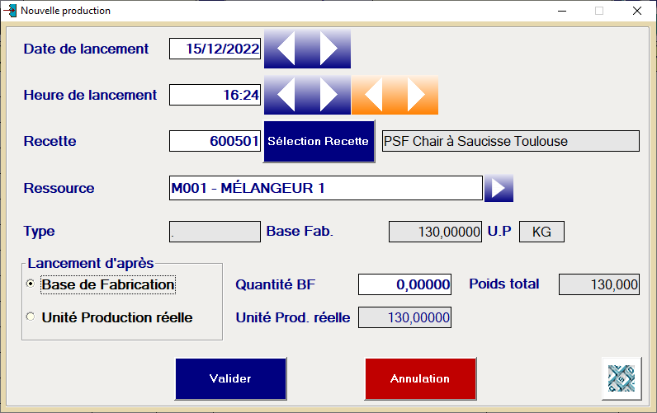657x413 pixels.
Task: Focus the Recette number field 600501
Action: (x=215, y=141)
